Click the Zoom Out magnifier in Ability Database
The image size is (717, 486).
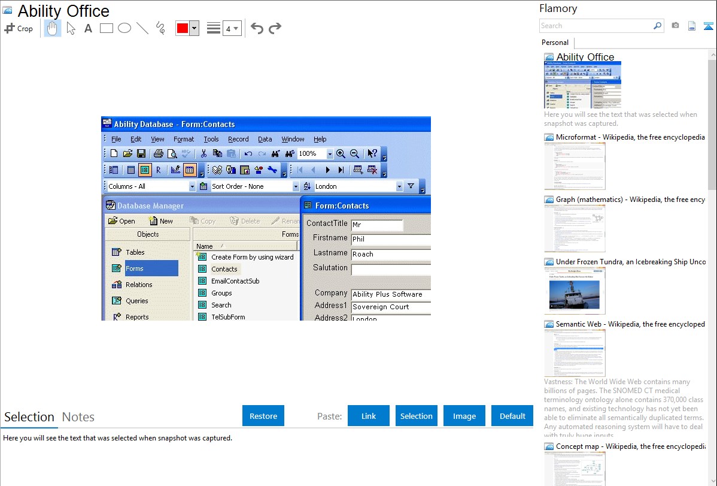[x=354, y=153]
